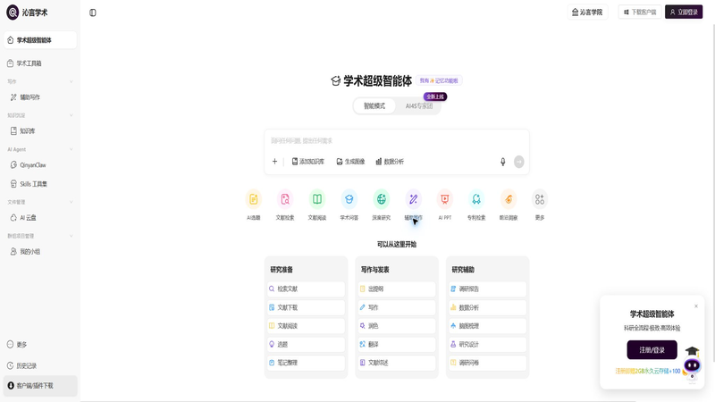715x402 pixels.
Task: Select 出提纲 under 写作与发表
Action: [397, 289]
